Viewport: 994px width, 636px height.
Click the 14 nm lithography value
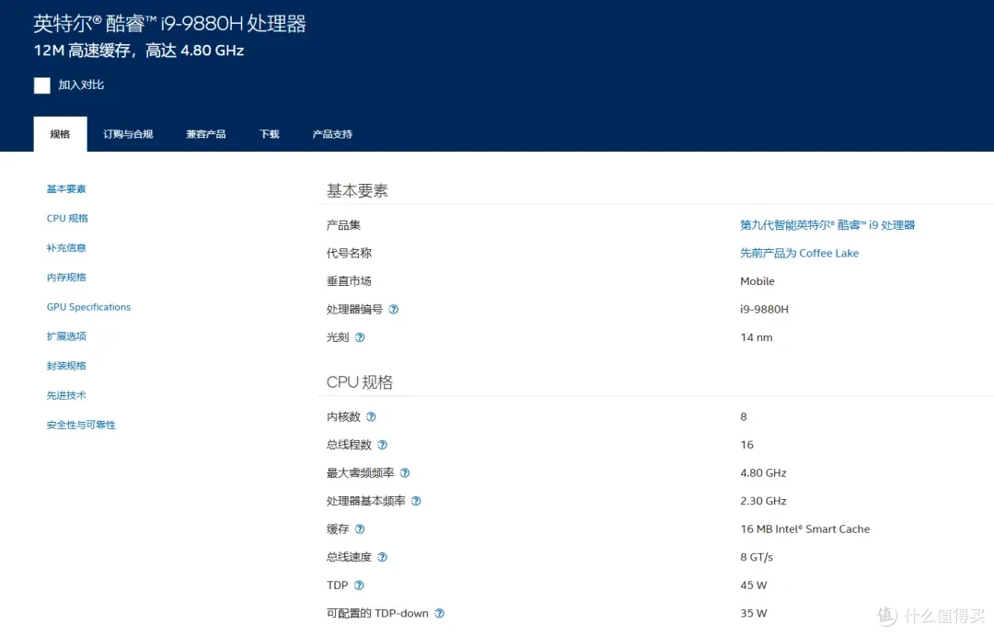point(757,337)
